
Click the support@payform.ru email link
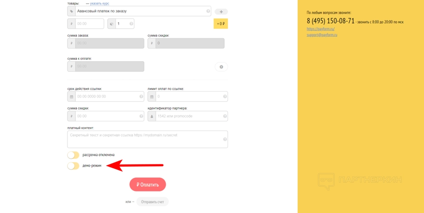(x=322, y=35)
